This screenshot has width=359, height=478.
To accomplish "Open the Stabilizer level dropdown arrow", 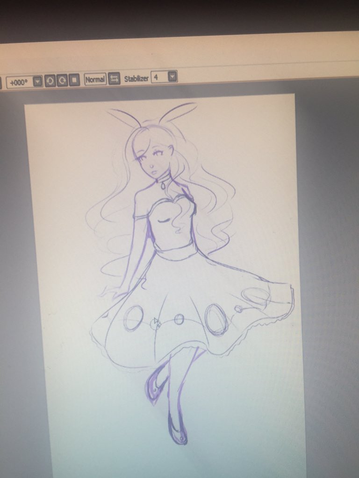I will pos(173,77).
